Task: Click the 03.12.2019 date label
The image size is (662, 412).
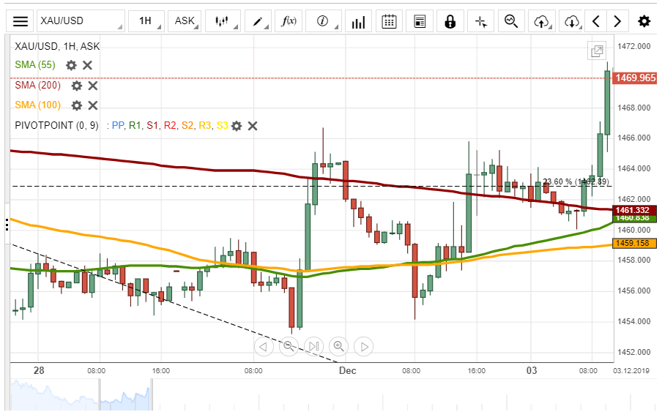Action: pos(631,371)
